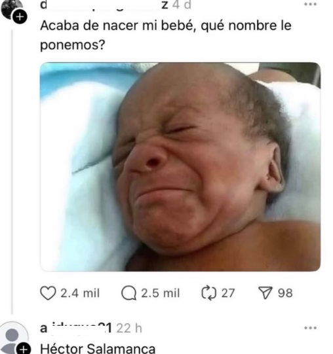Select the 'Héctor Salamanca' reply text
This screenshot has width=333, height=354.
point(98,349)
